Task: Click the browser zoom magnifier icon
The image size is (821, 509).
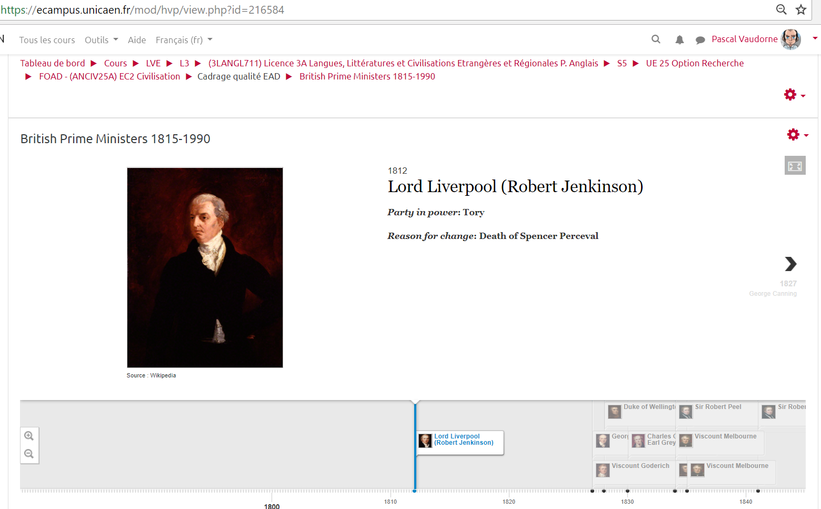Action: tap(782, 9)
